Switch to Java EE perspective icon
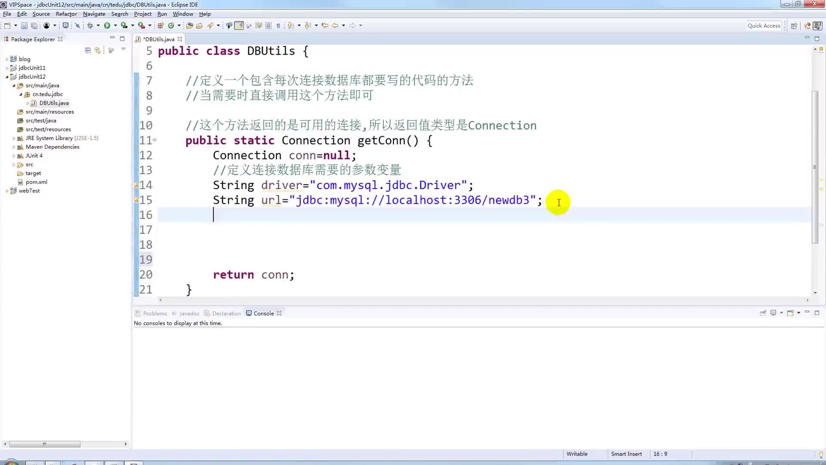 click(x=807, y=26)
